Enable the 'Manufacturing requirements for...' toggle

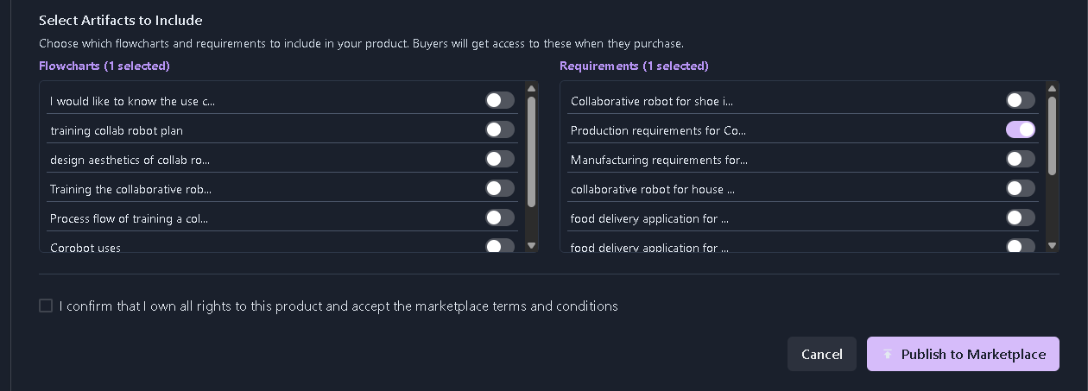point(1021,159)
